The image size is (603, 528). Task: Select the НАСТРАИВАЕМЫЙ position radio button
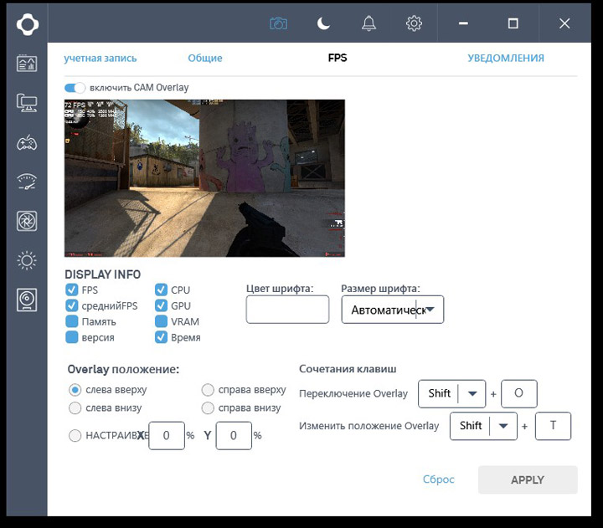click(x=75, y=435)
